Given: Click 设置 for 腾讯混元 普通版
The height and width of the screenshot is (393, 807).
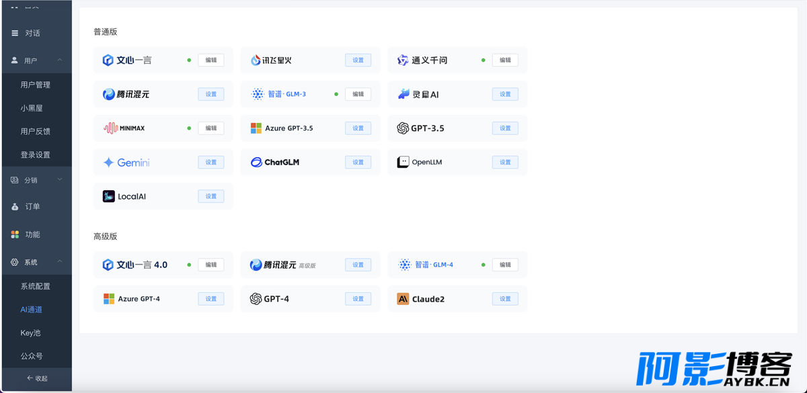Looking at the screenshot, I should 211,95.
